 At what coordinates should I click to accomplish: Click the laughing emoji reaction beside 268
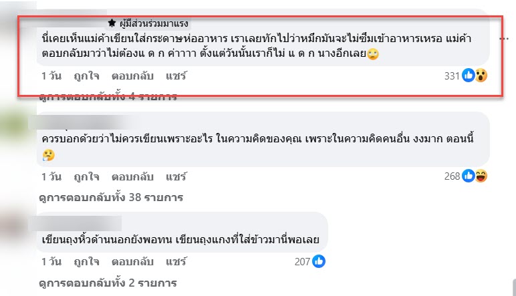pos(481,176)
